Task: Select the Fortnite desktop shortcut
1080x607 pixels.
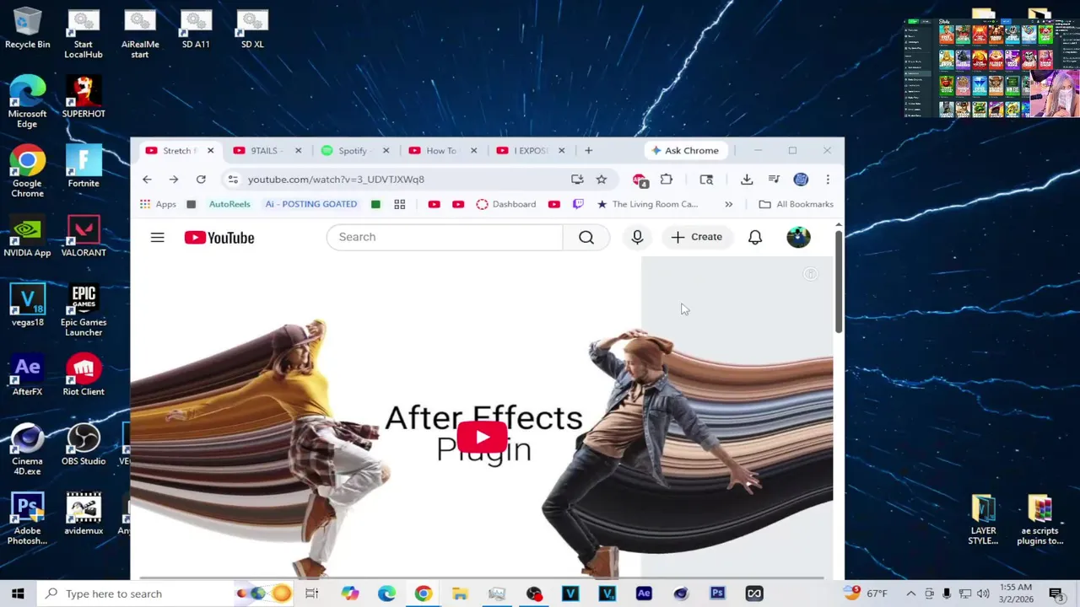Action: pyautogui.click(x=84, y=167)
